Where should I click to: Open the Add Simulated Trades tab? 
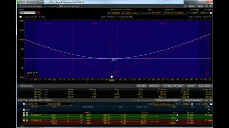pyautogui.click(x=30, y=6)
